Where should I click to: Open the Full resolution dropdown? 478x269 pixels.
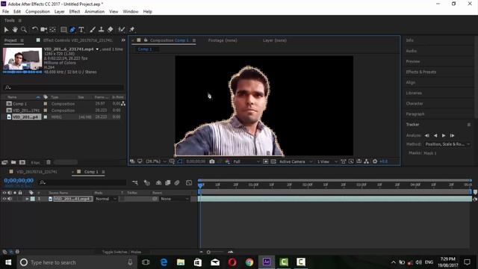point(246,161)
